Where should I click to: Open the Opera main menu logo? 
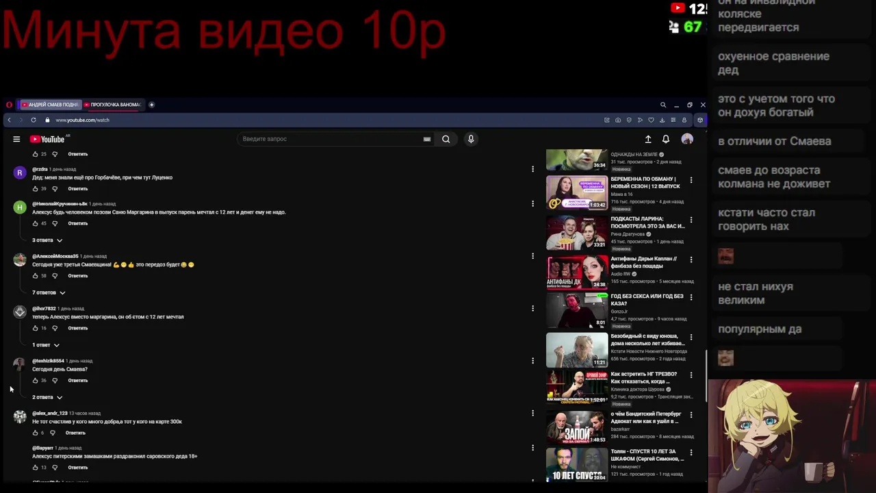[x=9, y=105]
